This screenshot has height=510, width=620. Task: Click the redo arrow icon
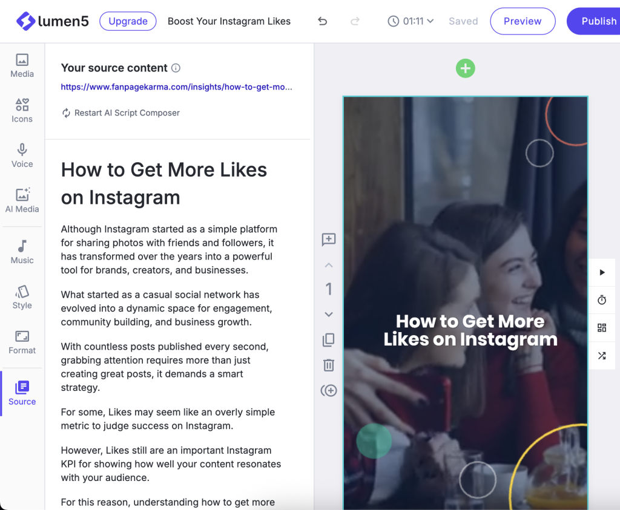355,21
